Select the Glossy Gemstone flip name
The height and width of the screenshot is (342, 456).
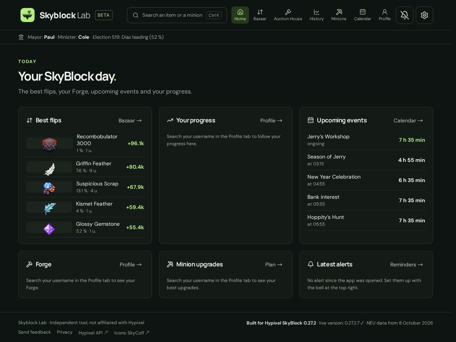coord(98,224)
